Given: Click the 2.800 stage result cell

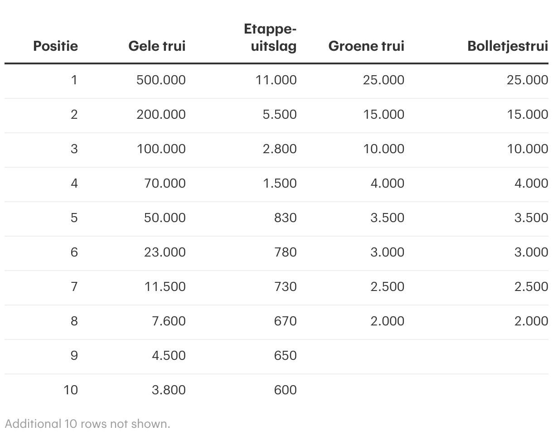Looking at the screenshot, I should click(280, 149).
